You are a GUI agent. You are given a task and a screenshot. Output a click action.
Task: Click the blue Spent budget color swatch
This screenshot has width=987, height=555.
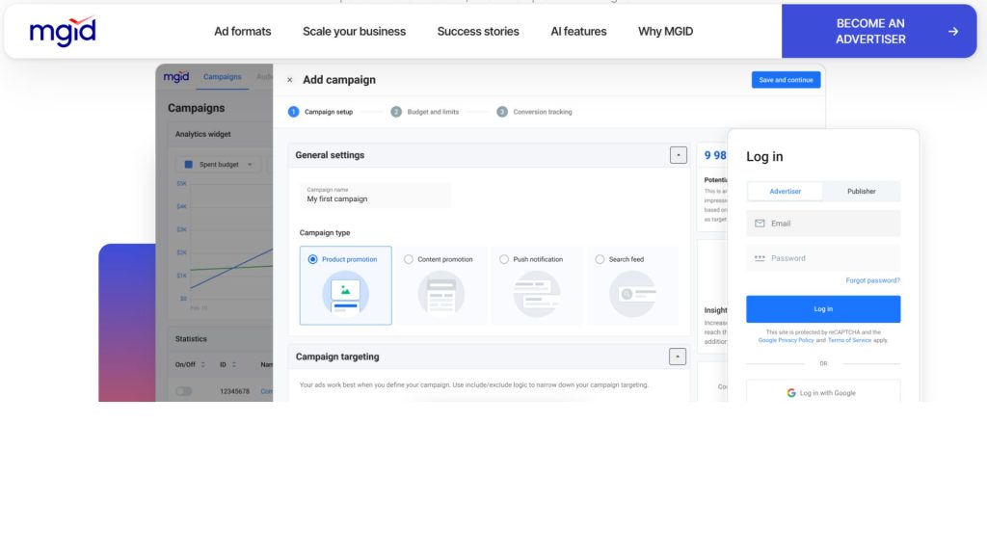188,164
